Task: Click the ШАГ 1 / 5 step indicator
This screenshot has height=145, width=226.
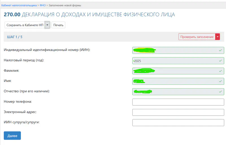Action: [15, 37]
